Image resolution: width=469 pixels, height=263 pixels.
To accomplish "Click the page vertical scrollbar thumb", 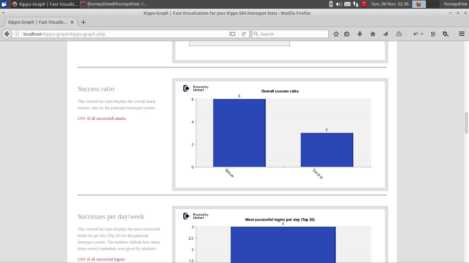I will 466,123.
